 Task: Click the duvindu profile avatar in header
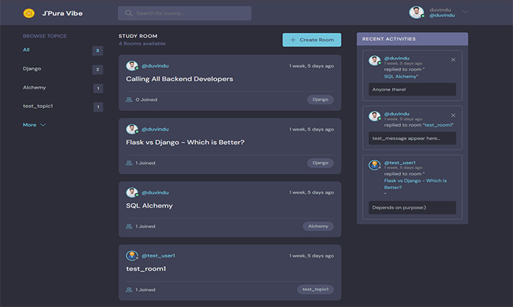[x=416, y=12]
